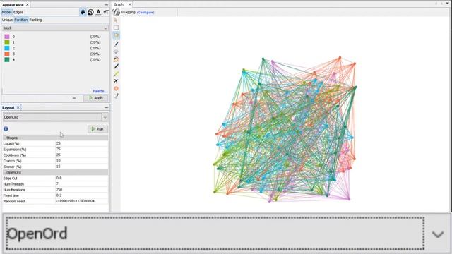Image resolution: width=452 pixels, height=254 pixels.
Task: Select the Unique coloring mode
Action: (7, 20)
